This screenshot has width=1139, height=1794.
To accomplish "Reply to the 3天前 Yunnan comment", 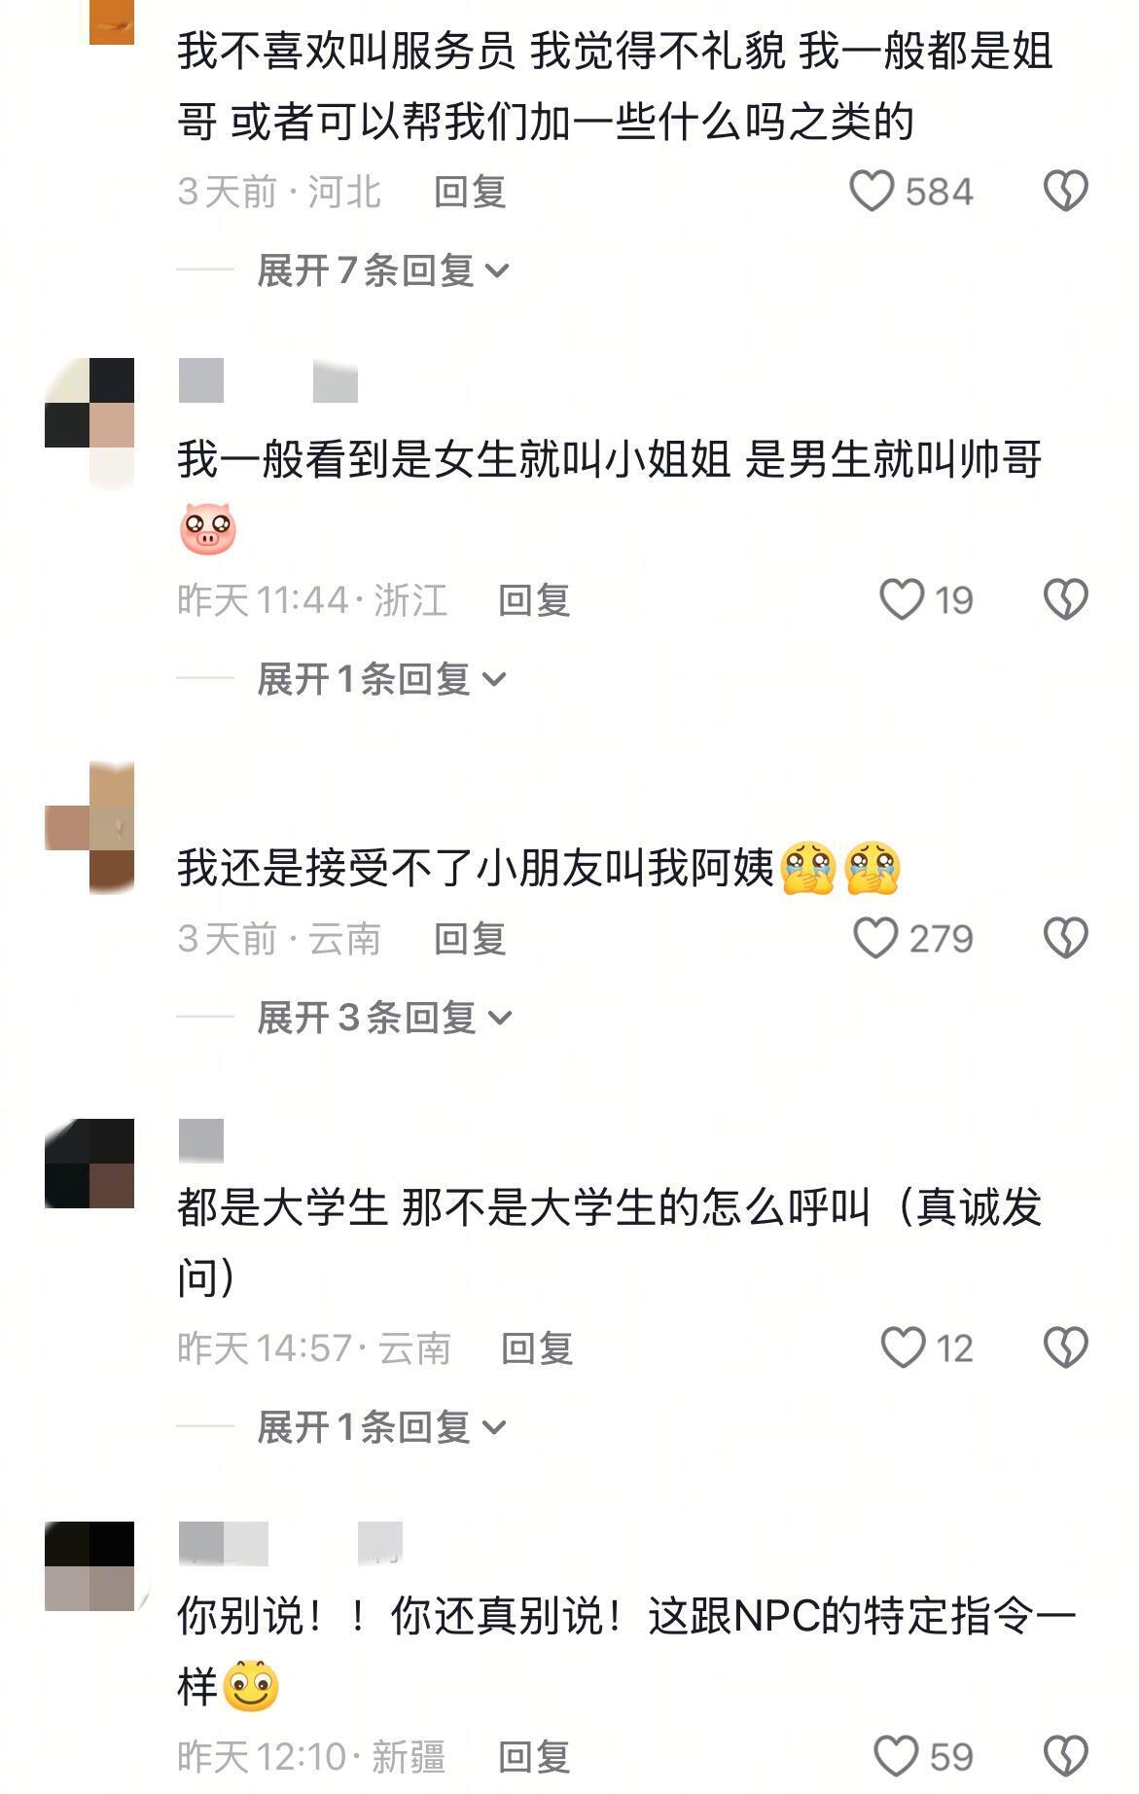I will pos(470,939).
